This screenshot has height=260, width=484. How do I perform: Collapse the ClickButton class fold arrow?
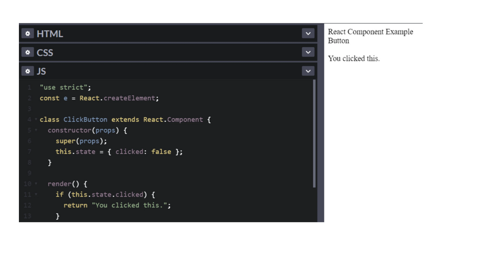pyautogui.click(x=36, y=119)
